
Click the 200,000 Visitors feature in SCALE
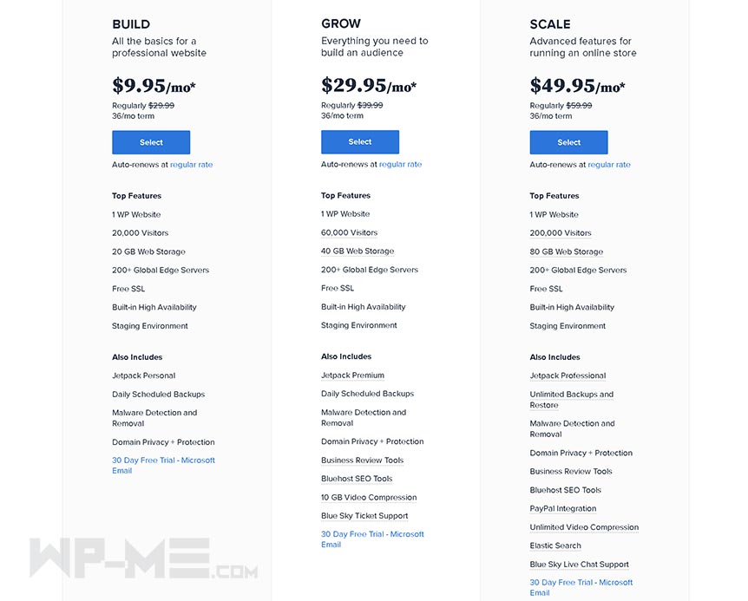click(x=561, y=233)
